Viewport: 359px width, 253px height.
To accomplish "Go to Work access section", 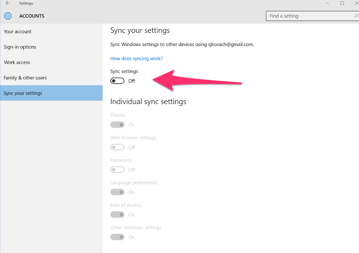I will [51, 62].
